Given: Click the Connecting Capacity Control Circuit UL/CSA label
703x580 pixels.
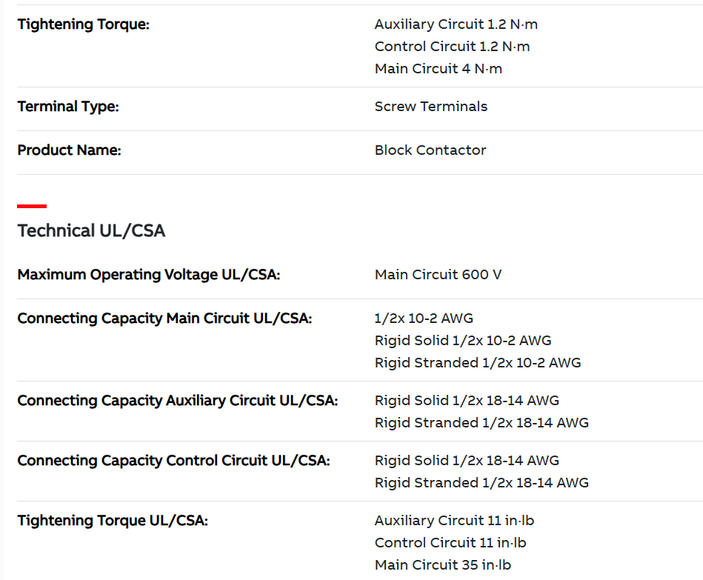Looking at the screenshot, I should [x=173, y=461].
